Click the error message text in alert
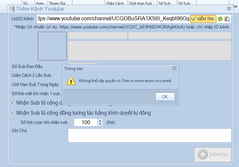 (x=125, y=81)
